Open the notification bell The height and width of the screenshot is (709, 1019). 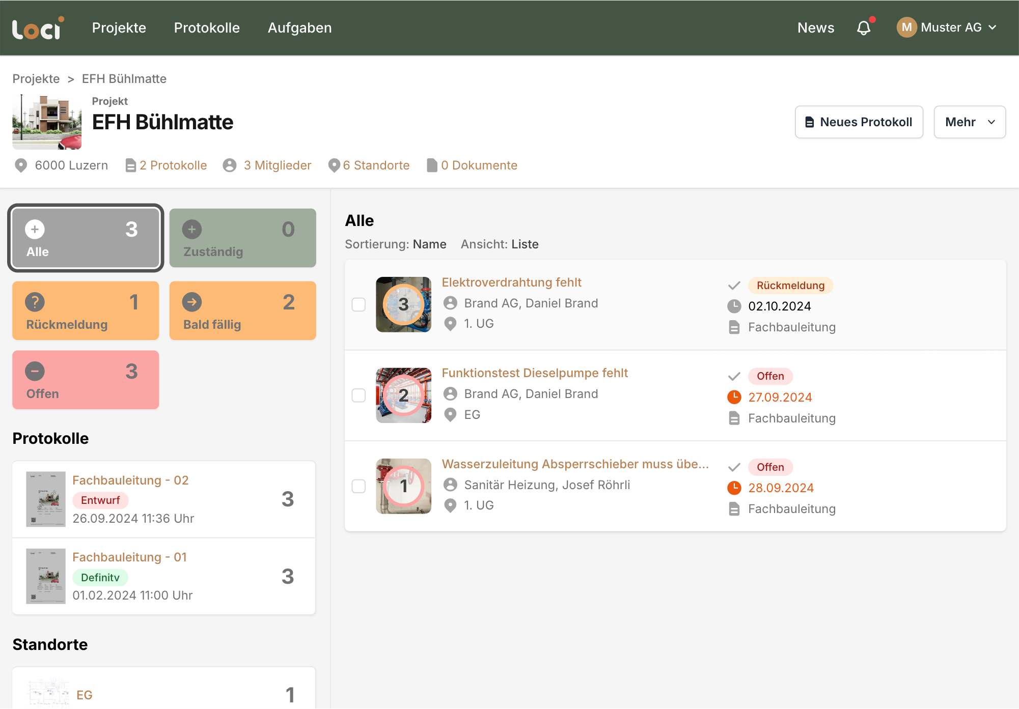point(863,28)
